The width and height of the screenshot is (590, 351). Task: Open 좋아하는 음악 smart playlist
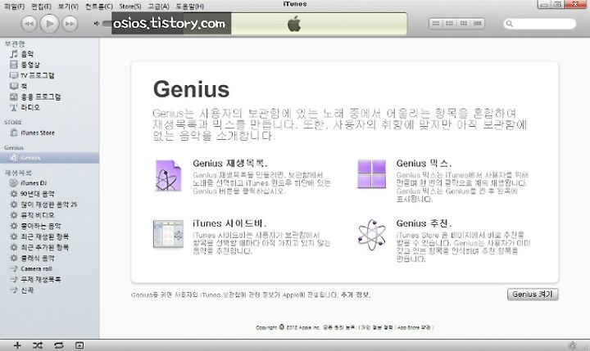(x=50, y=226)
